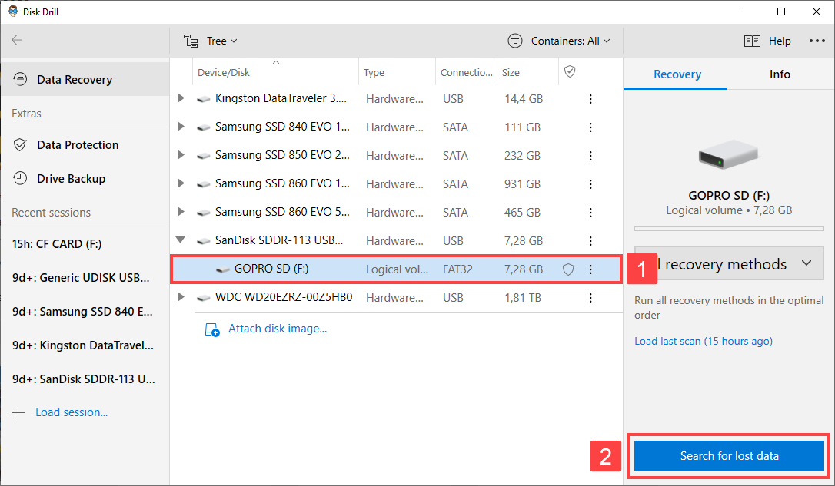Image resolution: width=835 pixels, height=486 pixels.
Task: Click the 1,81 TB size cell
Action: pos(523,298)
